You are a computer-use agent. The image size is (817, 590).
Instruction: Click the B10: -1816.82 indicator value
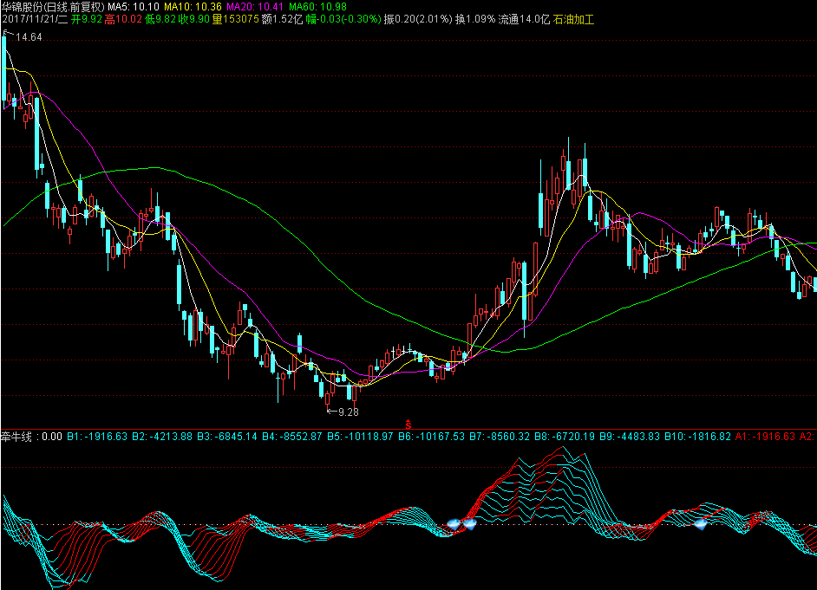(697, 437)
